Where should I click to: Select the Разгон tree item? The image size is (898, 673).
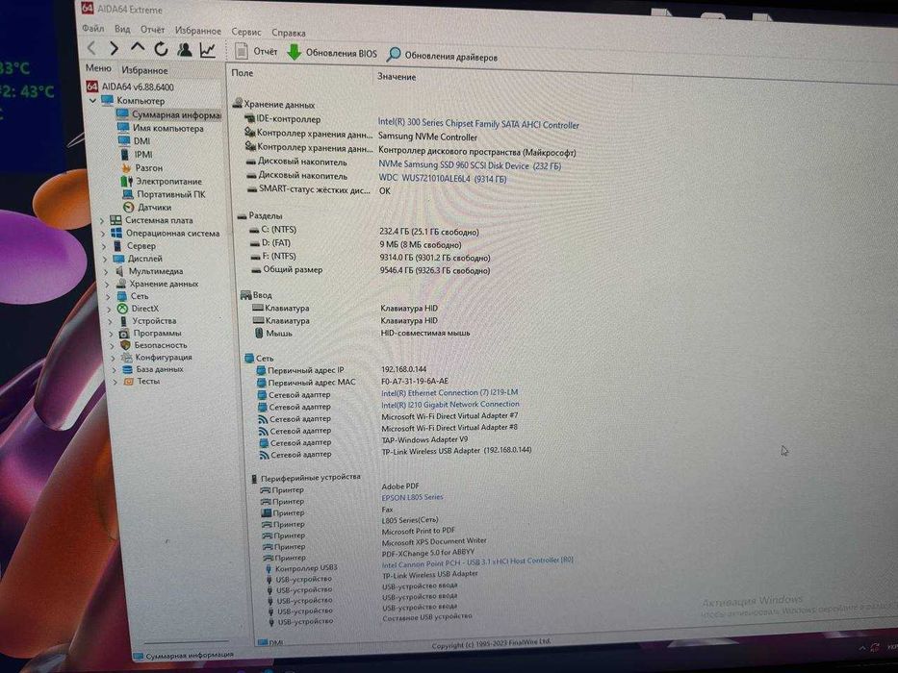pos(142,167)
